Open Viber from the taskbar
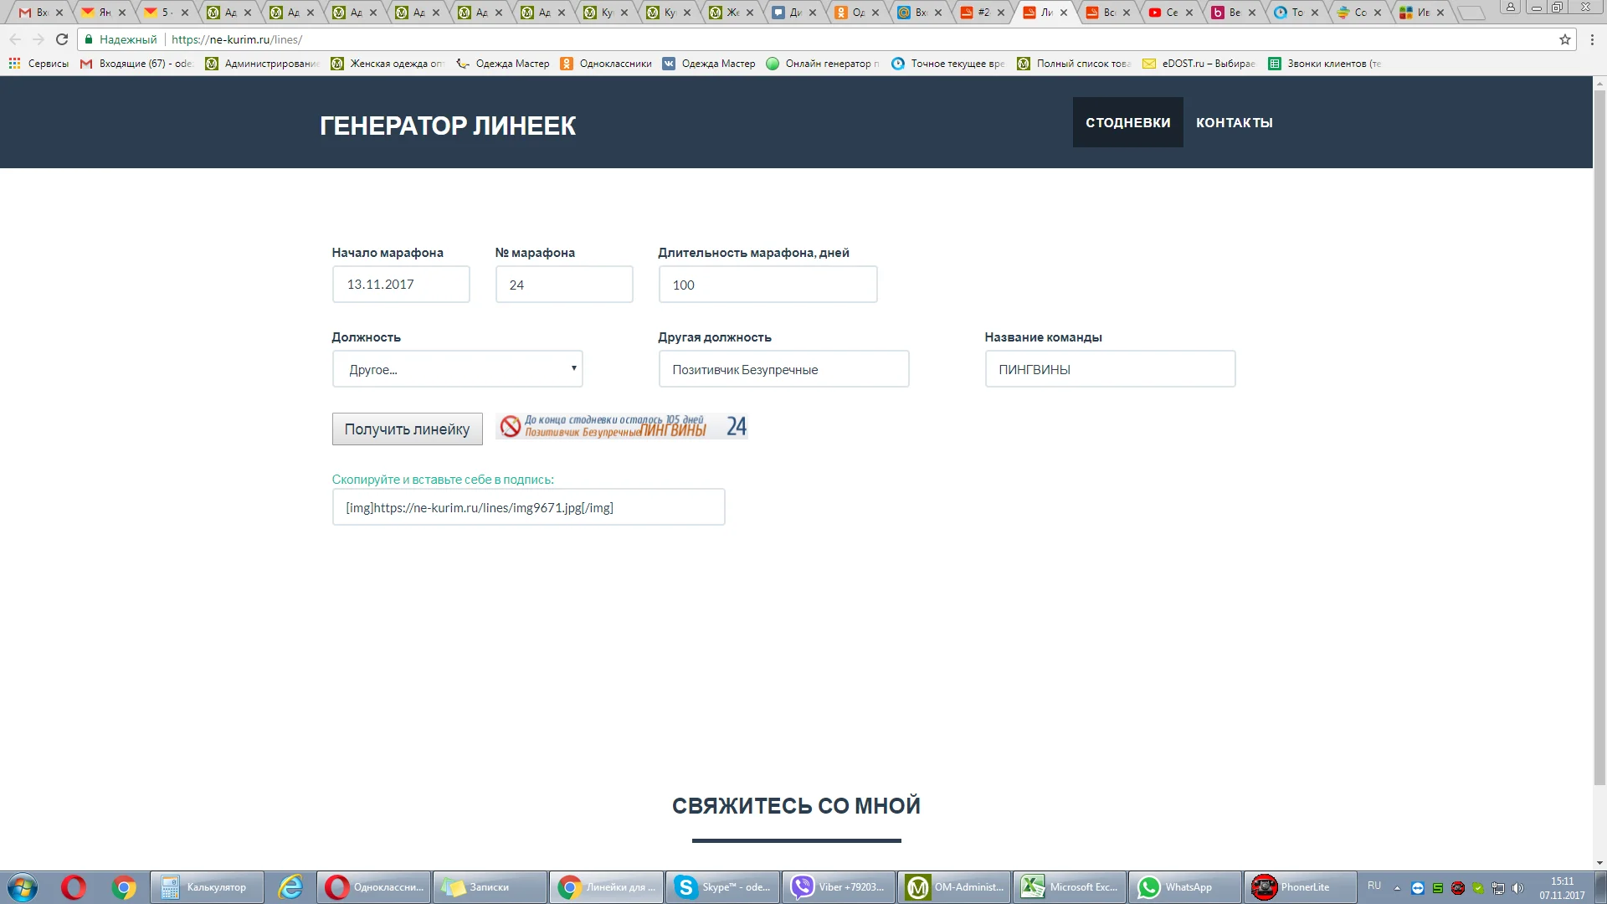The image size is (1607, 904). pyautogui.click(x=838, y=887)
